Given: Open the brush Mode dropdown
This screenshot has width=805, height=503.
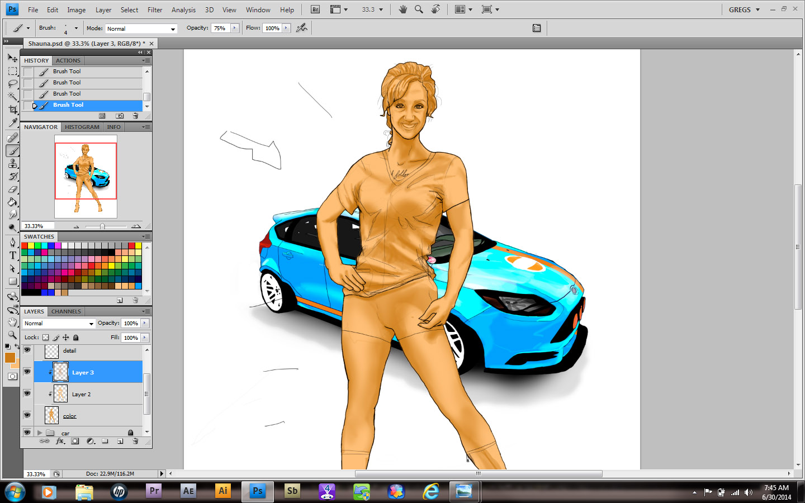Looking at the screenshot, I should click(x=141, y=29).
